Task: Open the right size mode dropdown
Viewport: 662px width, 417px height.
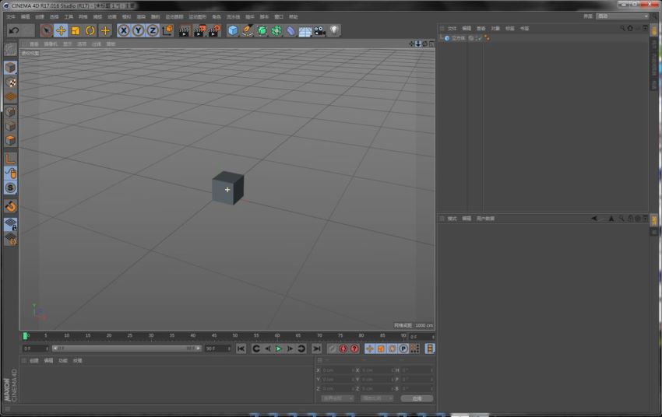Action: tap(377, 398)
